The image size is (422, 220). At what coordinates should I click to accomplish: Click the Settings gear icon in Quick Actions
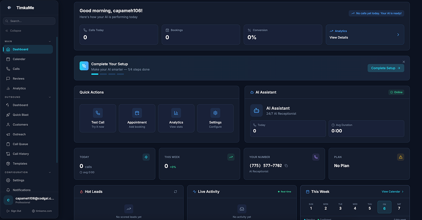[x=215, y=113]
